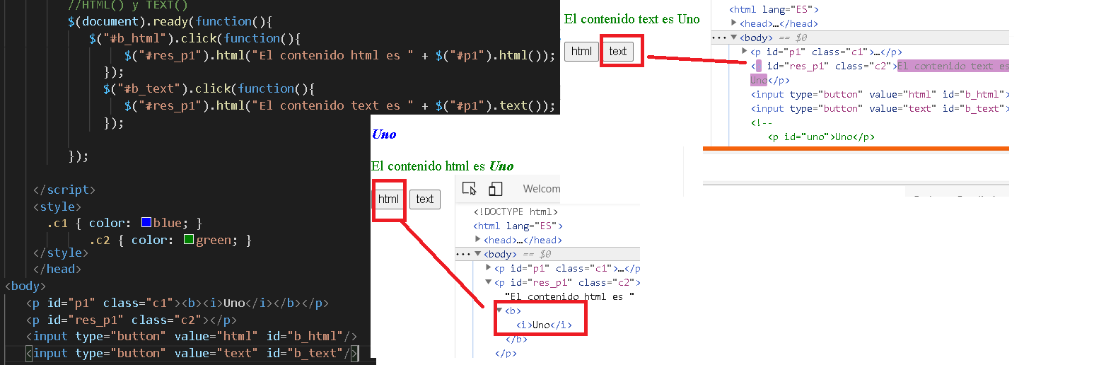Select the inspect element cursor icon
Viewport: 1094px width, 365px height.
[469, 188]
